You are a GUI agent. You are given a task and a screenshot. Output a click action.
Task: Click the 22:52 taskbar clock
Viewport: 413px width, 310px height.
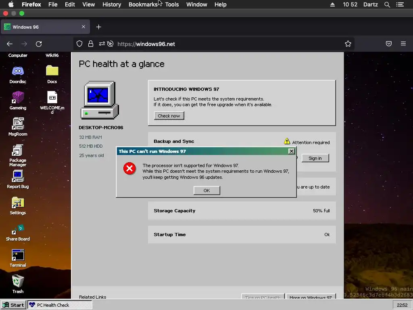pos(402,305)
